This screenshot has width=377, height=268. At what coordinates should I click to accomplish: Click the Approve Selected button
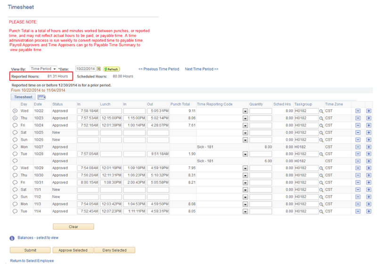[73, 250]
